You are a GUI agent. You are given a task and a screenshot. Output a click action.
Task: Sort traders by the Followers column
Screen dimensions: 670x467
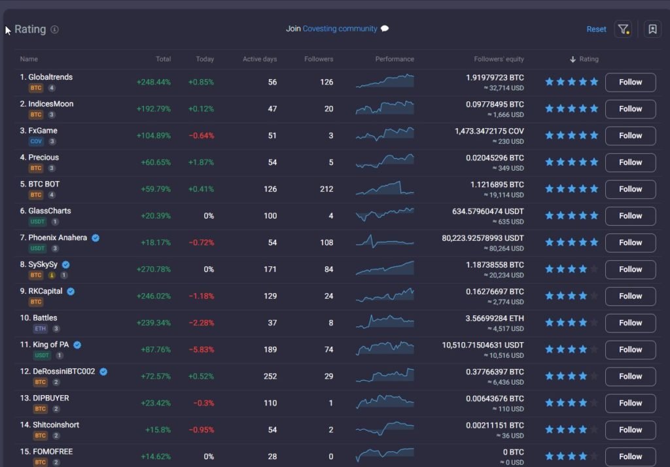[x=318, y=59]
